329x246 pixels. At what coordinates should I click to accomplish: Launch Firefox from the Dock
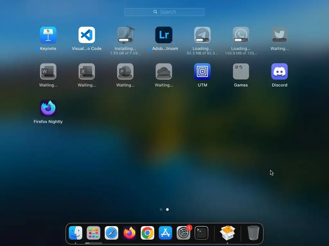[129, 233]
